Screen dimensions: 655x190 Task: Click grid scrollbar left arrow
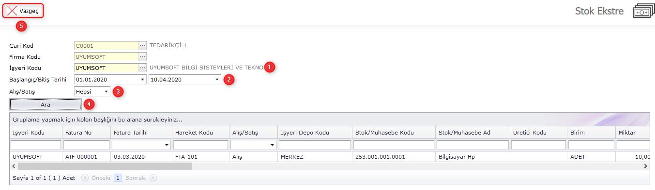click(x=13, y=166)
